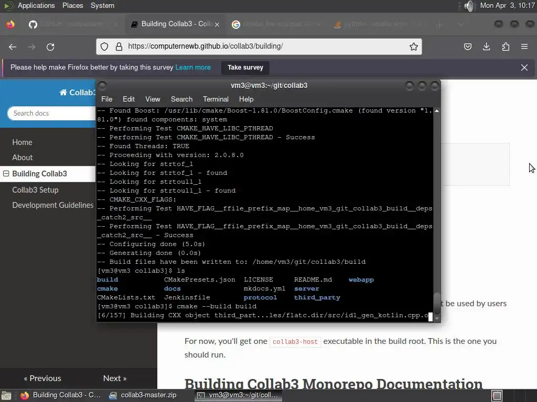
Task: Bookmark this page with star icon
Action: [x=414, y=47]
